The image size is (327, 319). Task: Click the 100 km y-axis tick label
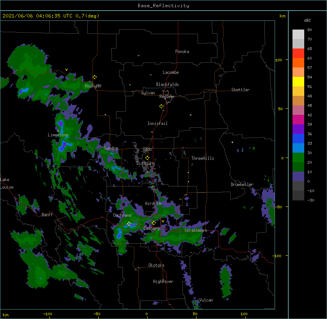[278, 60]
